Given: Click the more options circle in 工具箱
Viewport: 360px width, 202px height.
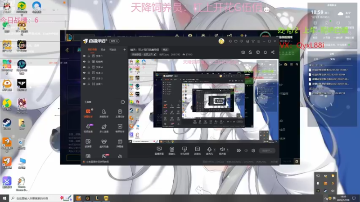Looking at the screenshot, I should 122,102.
